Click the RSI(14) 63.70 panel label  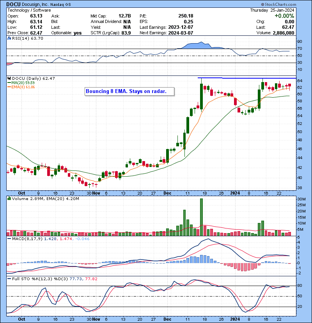27,38
